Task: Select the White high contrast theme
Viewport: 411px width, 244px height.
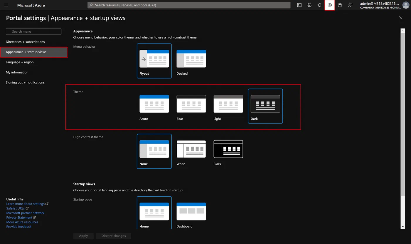Action: tap(191, 151)
